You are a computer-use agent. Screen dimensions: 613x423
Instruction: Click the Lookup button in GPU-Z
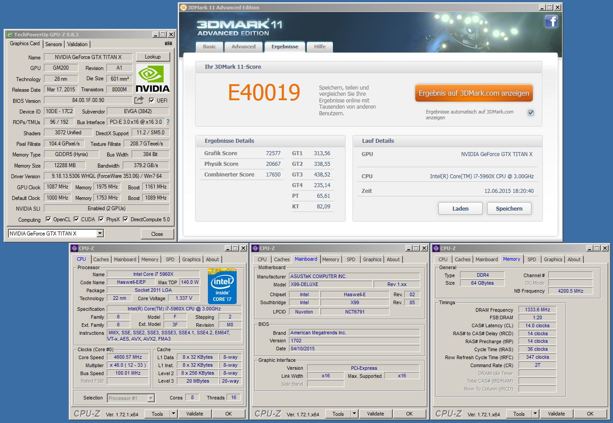click(152, 57)
